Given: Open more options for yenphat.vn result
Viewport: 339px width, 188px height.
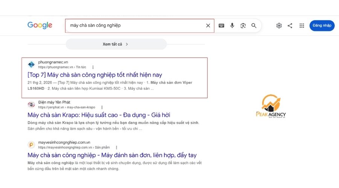Looking at the screenshot, I should [102, 107].
